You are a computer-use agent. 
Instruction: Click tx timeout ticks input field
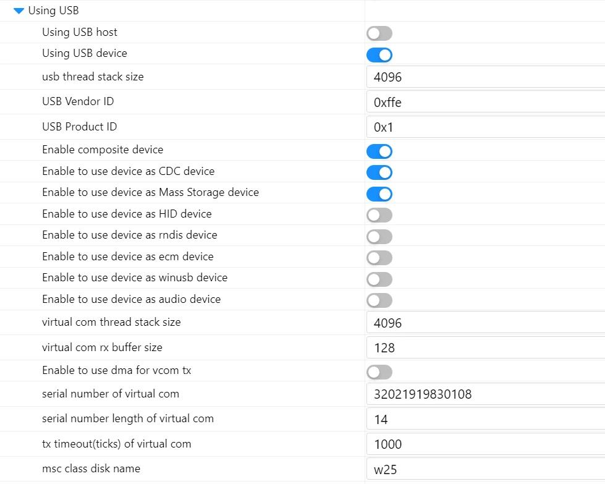pos(485,444)
